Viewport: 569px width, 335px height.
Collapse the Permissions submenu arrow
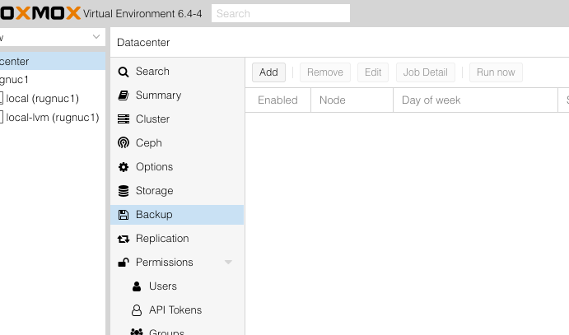[x=228, y=262]
